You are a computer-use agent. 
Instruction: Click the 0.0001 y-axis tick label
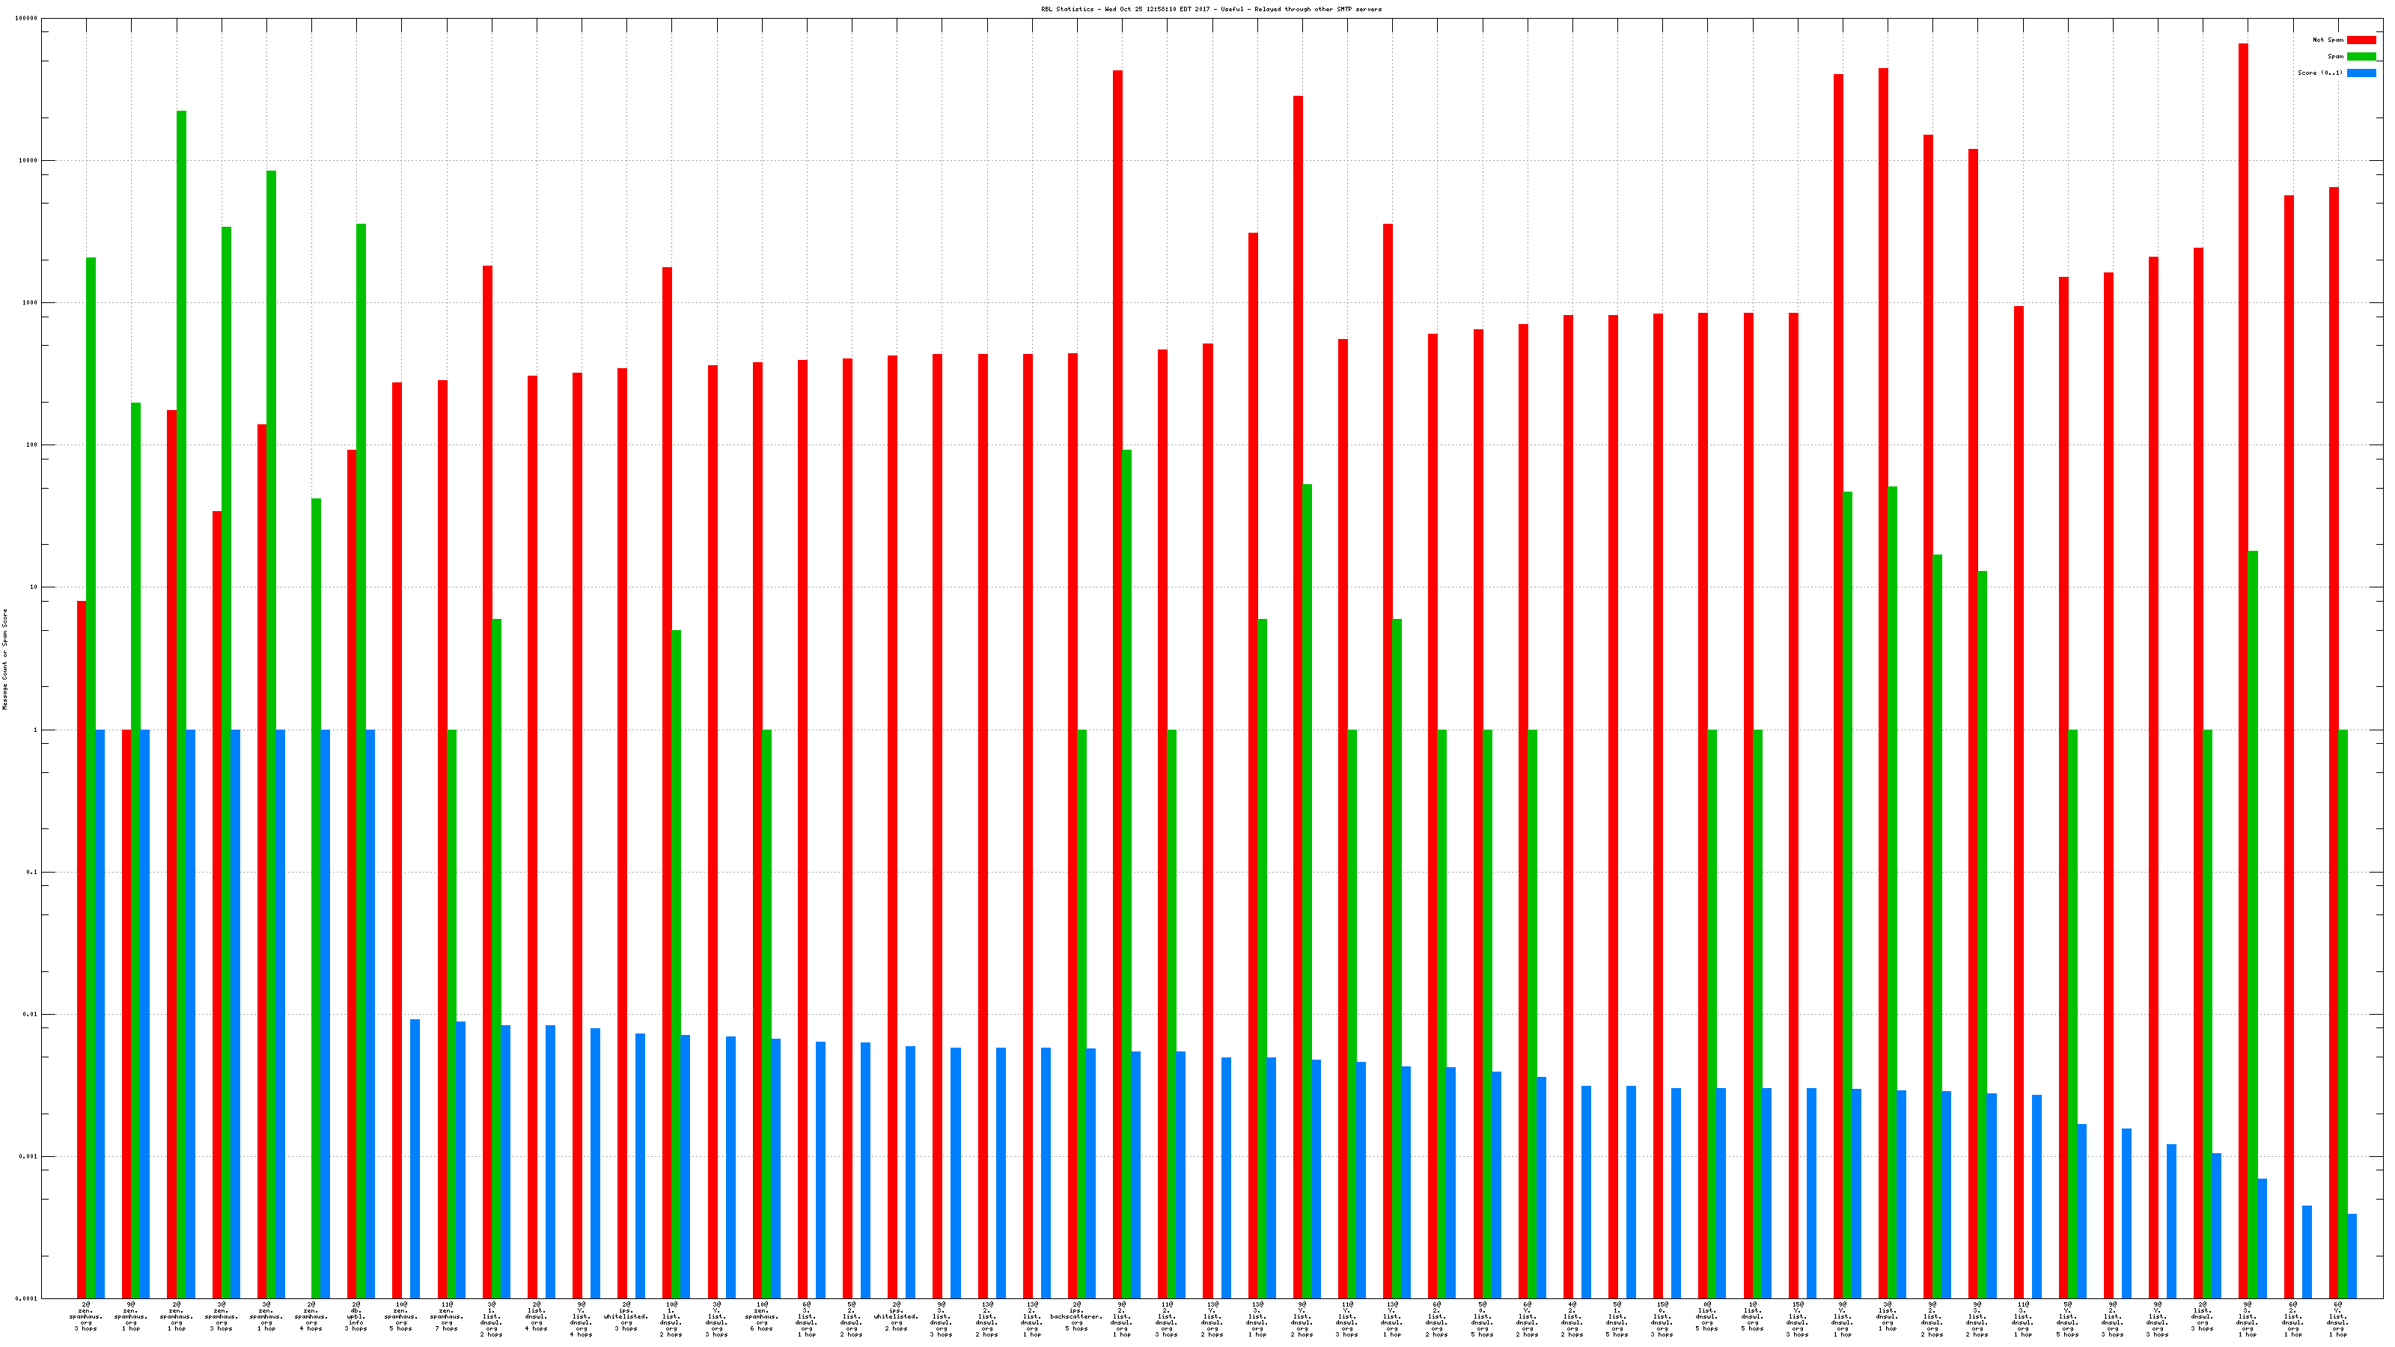27,1298
